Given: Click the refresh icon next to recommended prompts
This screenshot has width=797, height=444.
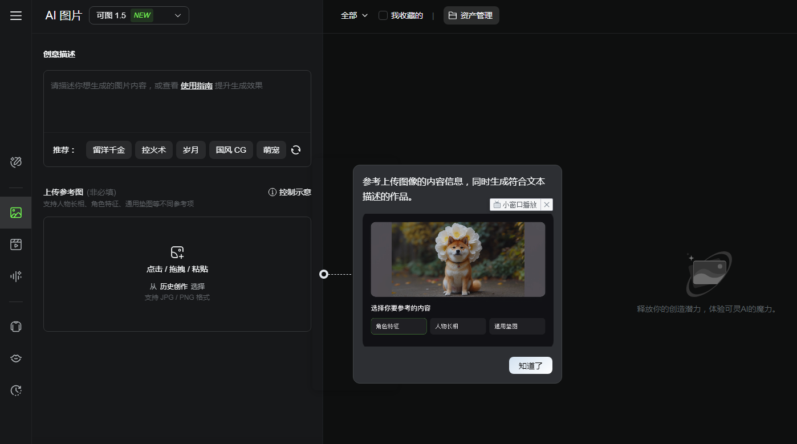Looking at the screenshot, I should [x=295, y=149].
